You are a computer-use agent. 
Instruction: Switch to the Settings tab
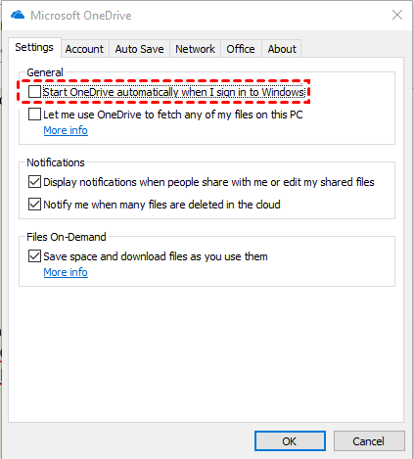pos(34,47)
